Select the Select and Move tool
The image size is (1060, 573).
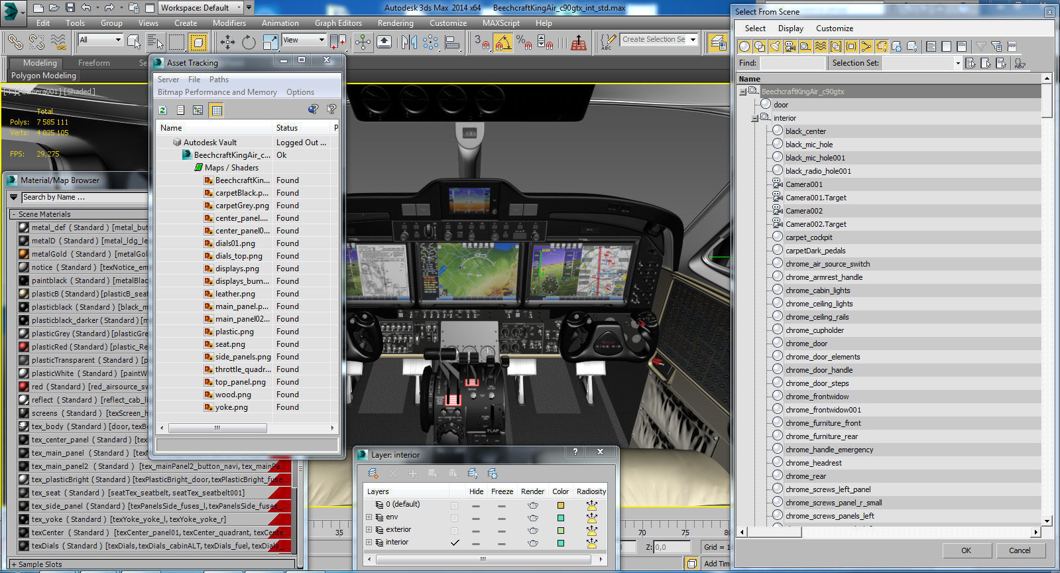pos(227,42)
